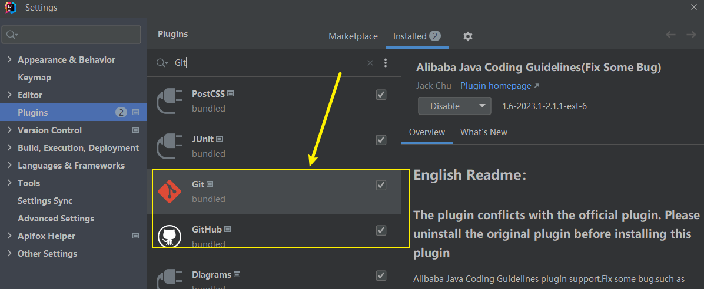Clear the plugin search text with X
Viewport: 704px width, 289px height.
[370, 63]
